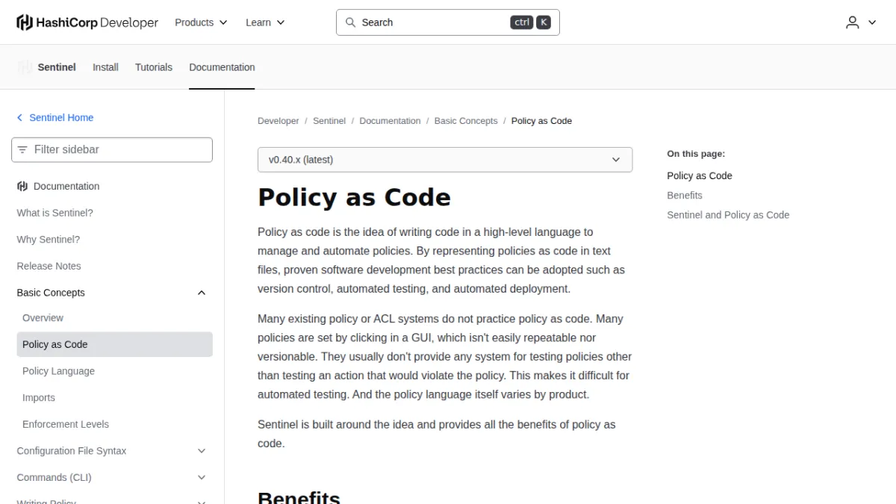Click Developer in the breadcrumb
The image size is (896, 504).
(x=279, y=121)
